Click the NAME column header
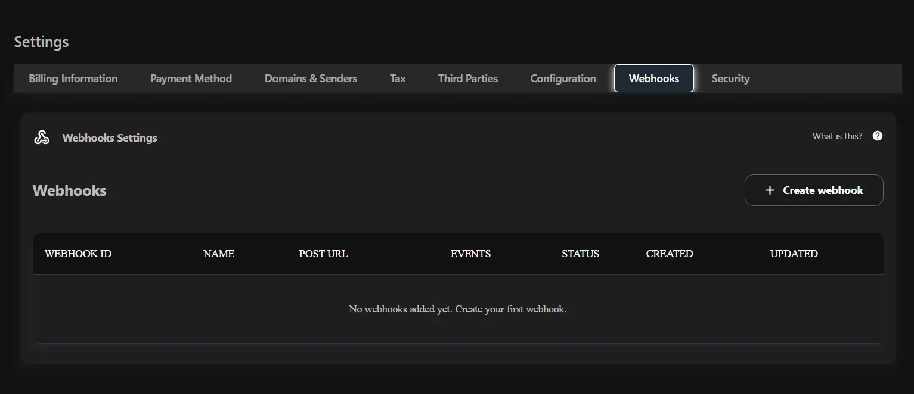914x394 pixels. point(219,254)
